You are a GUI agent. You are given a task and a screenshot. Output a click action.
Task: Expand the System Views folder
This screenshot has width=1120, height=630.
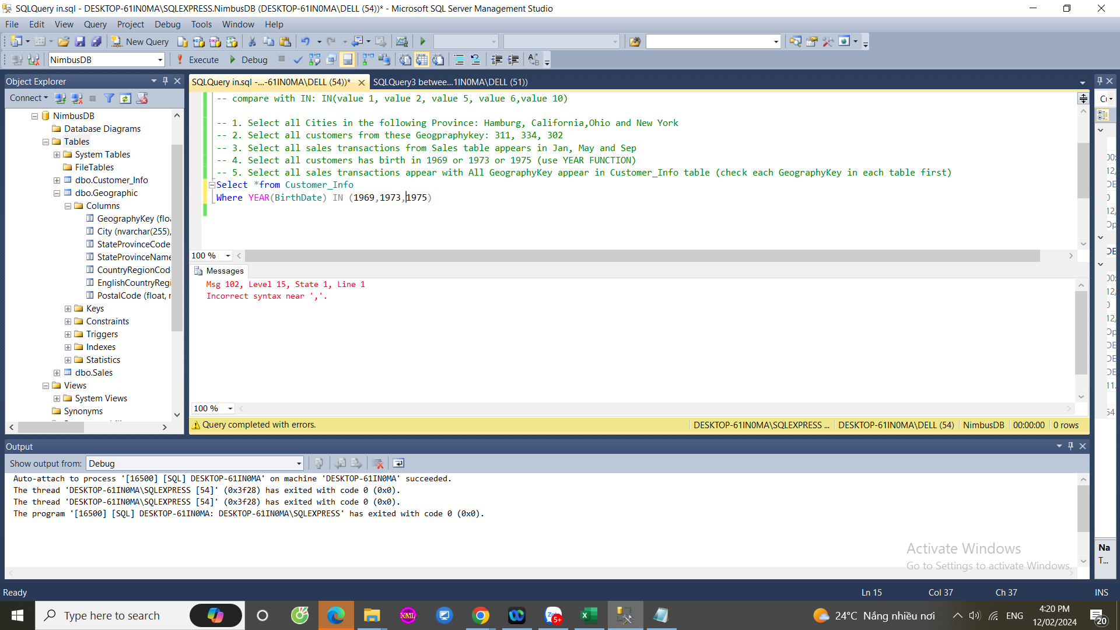coord(57,398)
